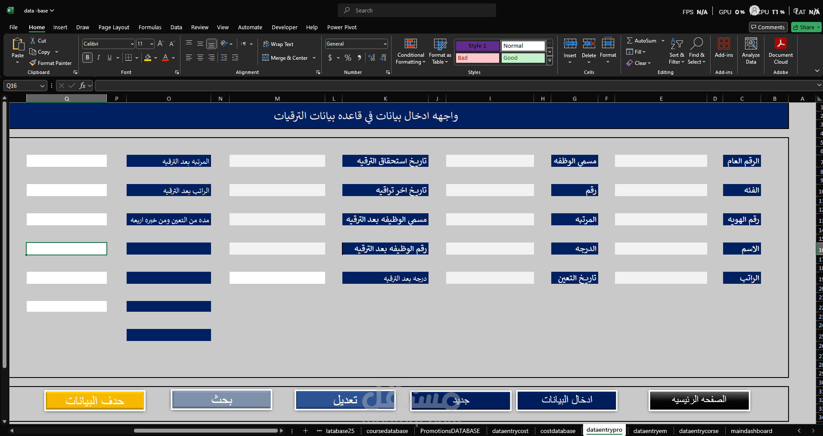Screen dimensions: 823x436
Task: Click the Cut scissors icon
Action: click(x=33, y=40)
